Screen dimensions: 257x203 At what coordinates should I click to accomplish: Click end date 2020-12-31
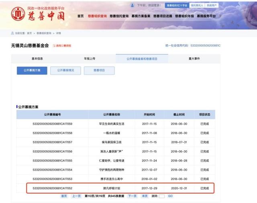pyautogui.click(x=179, y=188)
